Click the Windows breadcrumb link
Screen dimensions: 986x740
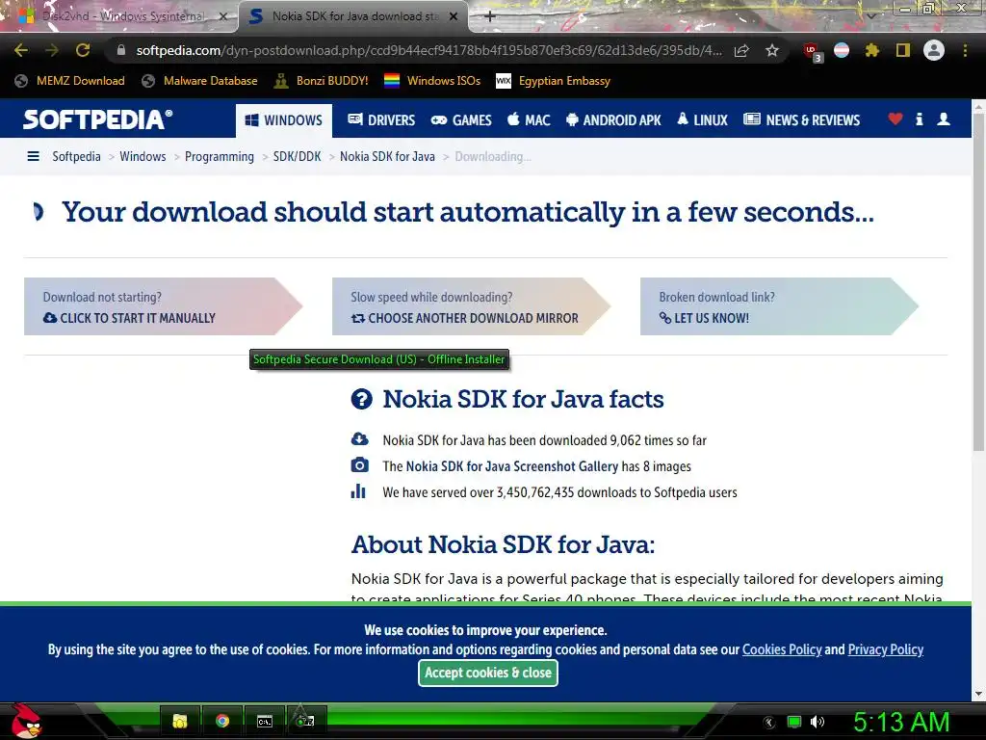(143, 156)
